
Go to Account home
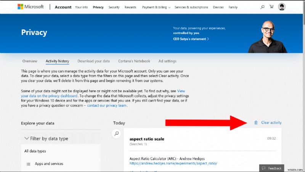coord(63,7)
